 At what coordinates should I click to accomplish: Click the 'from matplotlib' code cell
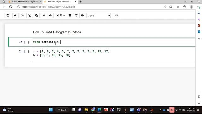(x=114, y=42)
